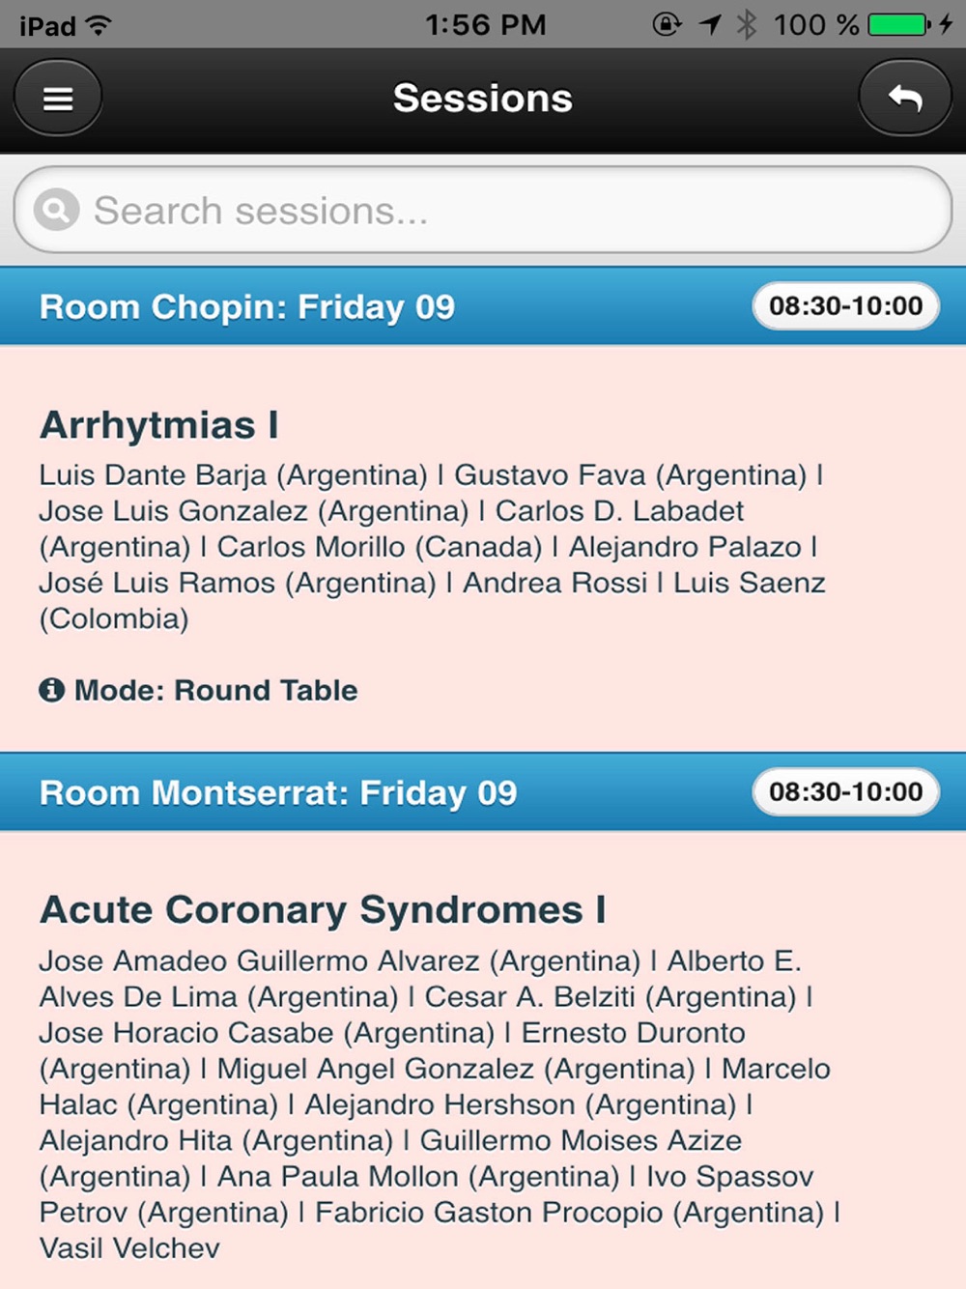966x1289 pixels.
Task: Tap the back arrow button
Action: click(x=905, y=99)
